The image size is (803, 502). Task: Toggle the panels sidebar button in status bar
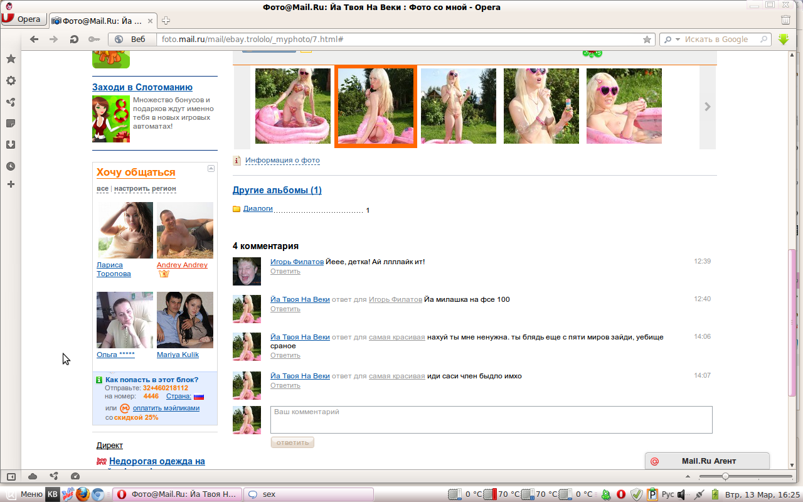click(11, 476)
